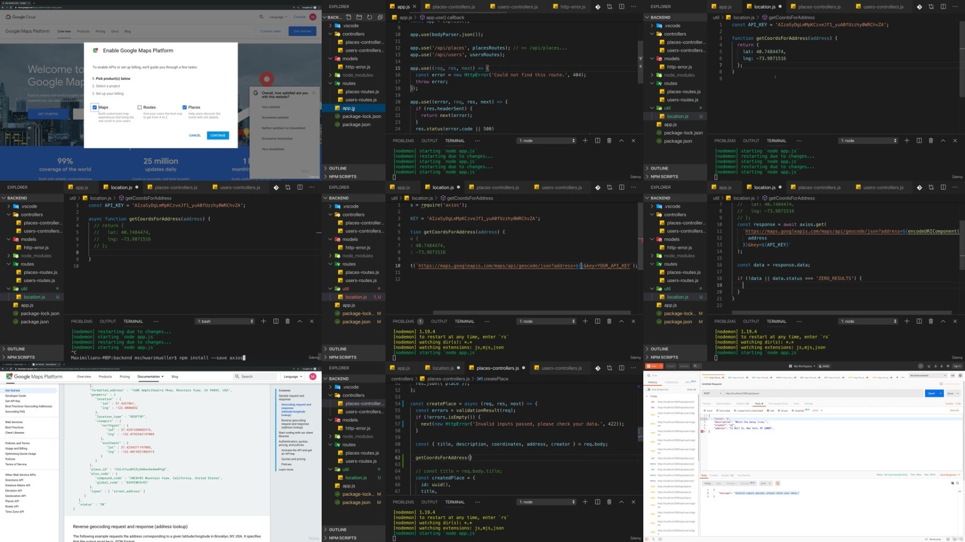The image size is (965, 542).
Task: Maximize the bash terminal panel with the chevron-up icon
Action: pos(300,321)
